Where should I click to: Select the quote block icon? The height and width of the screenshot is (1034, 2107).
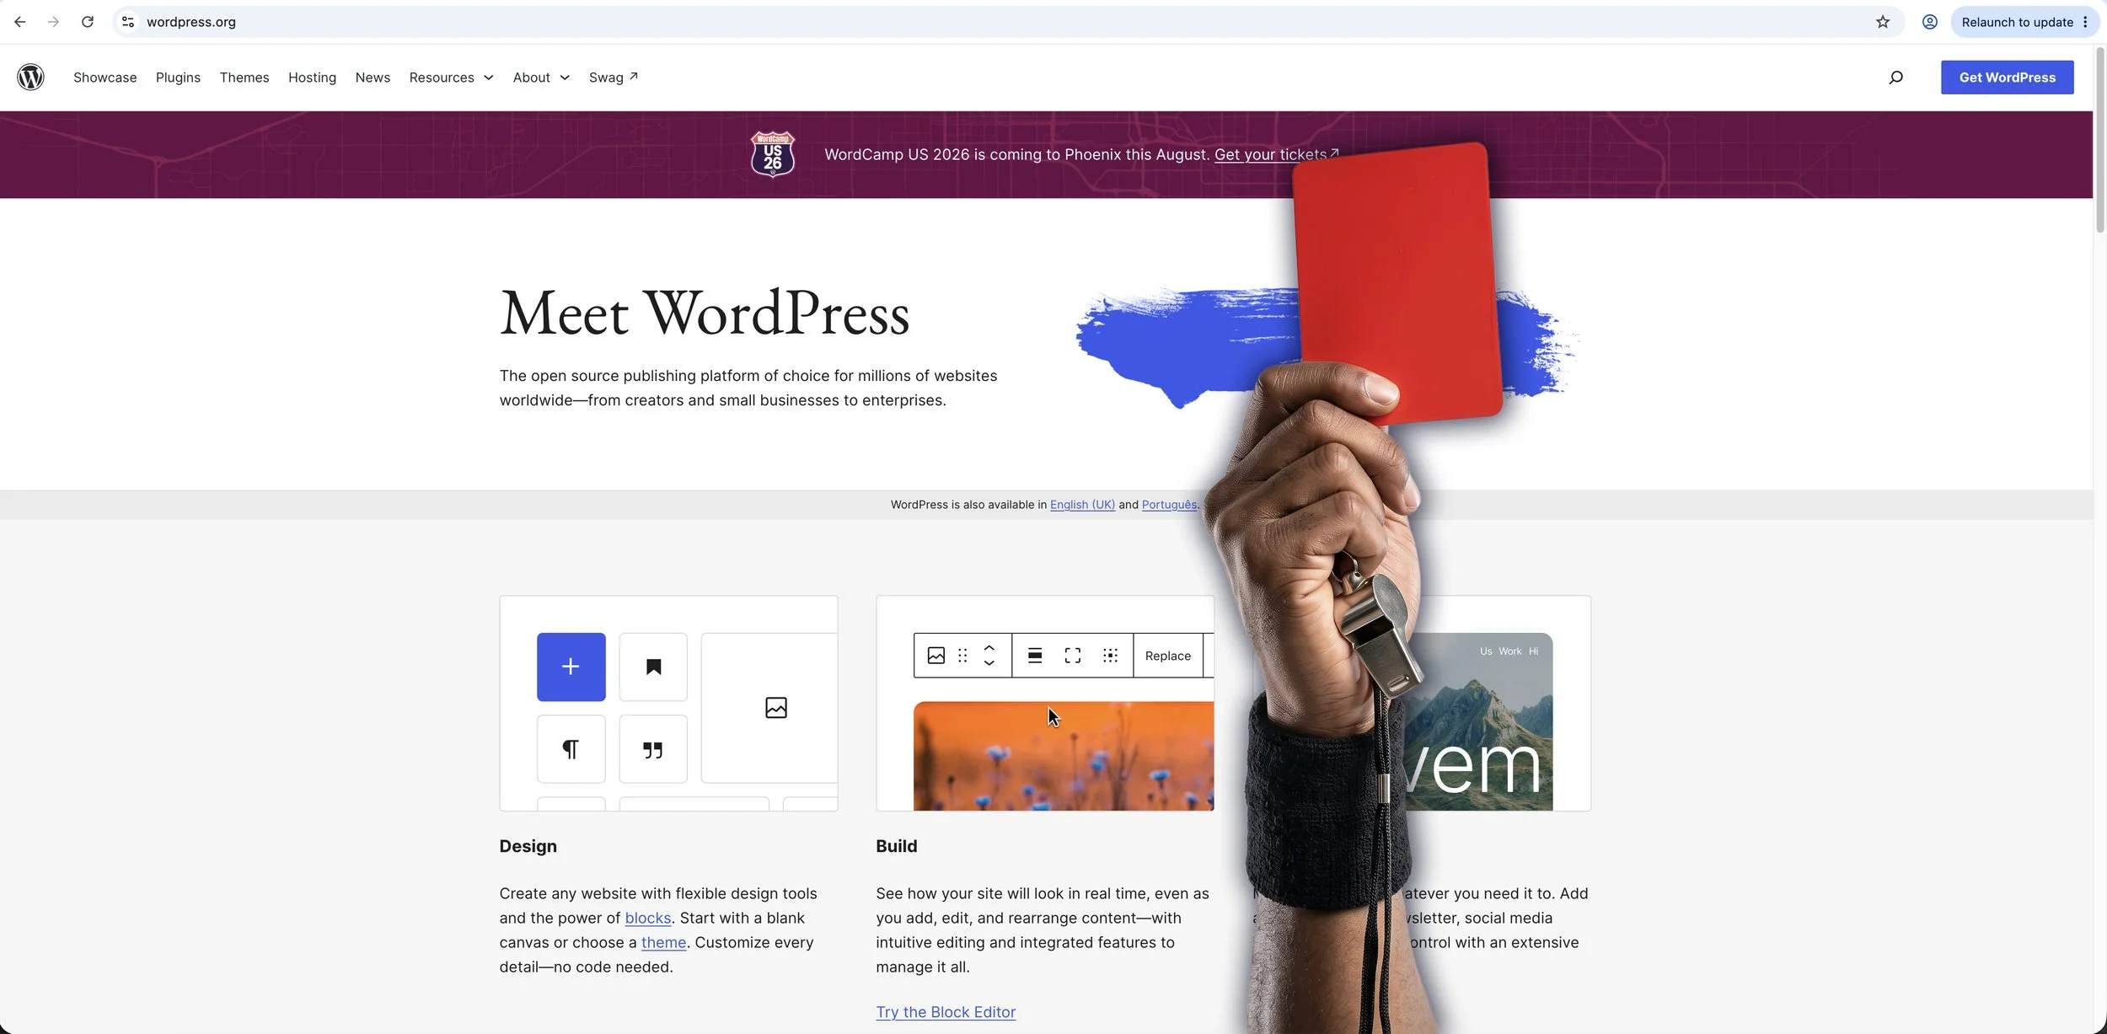pyautogui.click(x=653, y=749)
